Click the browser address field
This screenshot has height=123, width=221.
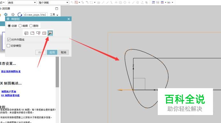click(35, 14)
